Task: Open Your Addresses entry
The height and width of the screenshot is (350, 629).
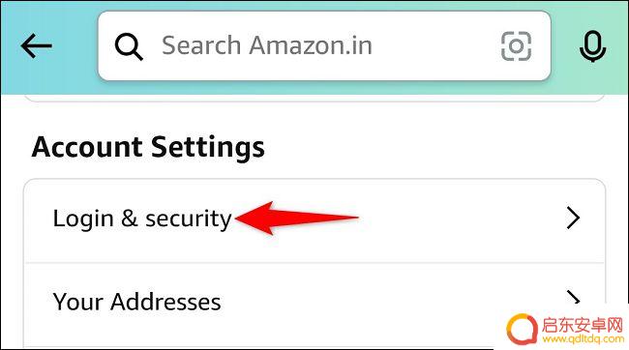Action: pos(136,302)
